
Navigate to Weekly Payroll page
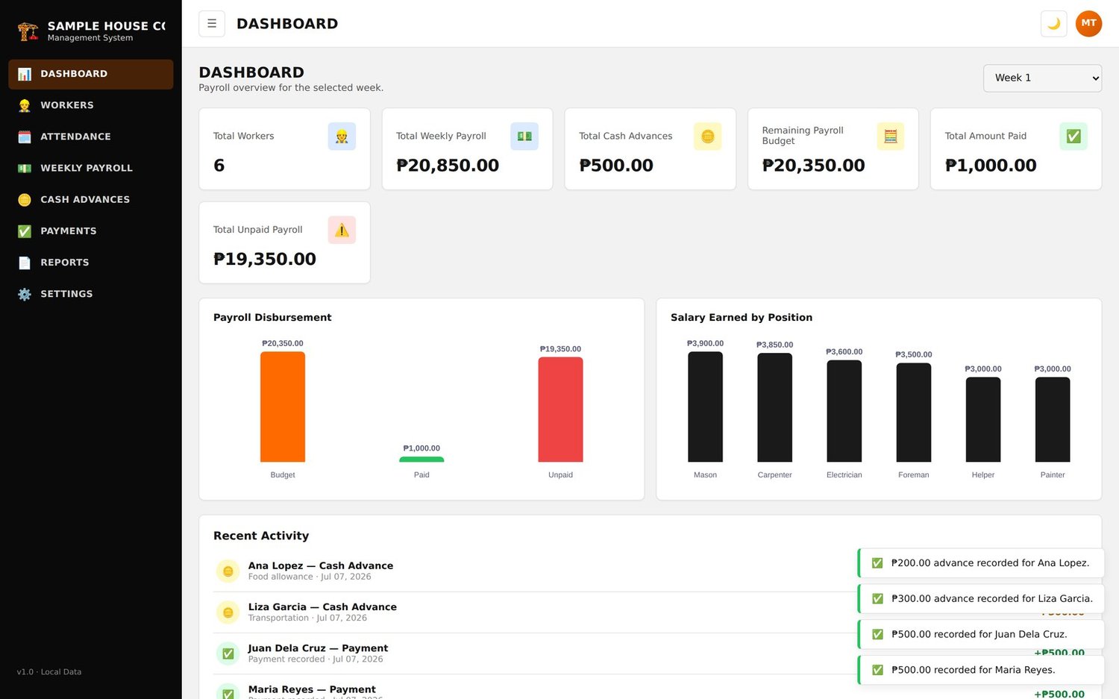(91, 168)
